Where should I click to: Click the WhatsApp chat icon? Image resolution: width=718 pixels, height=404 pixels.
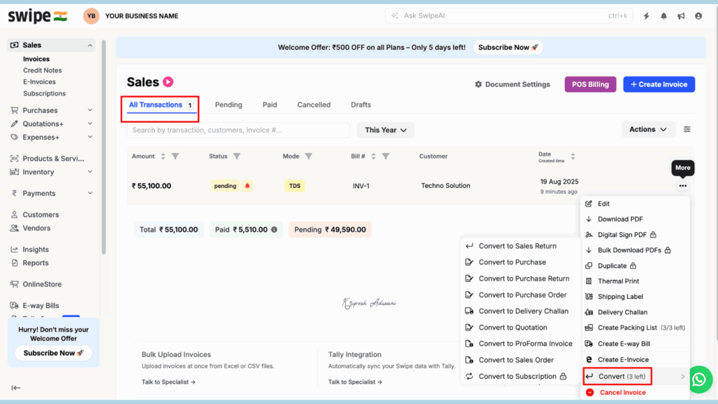[x=699, y=379]
